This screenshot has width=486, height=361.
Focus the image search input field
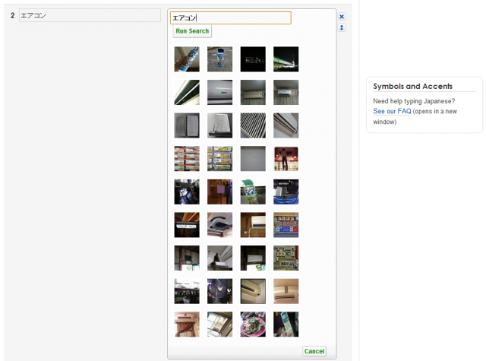(231, 18)
